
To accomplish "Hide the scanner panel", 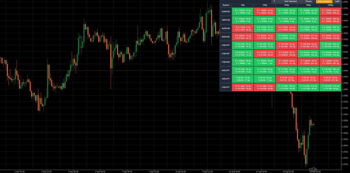I will (325, 1).
